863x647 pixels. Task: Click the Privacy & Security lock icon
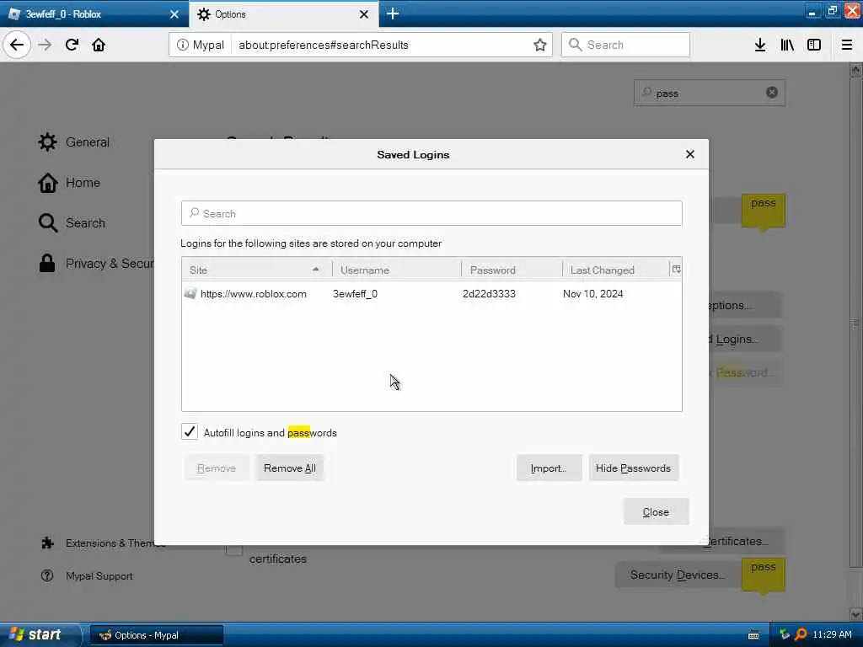47,263
